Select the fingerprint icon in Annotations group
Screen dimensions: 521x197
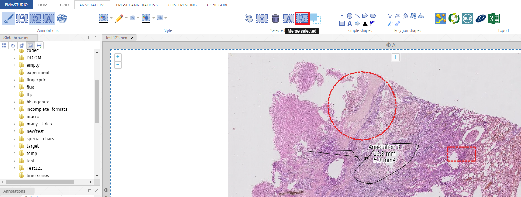point(62,19)
